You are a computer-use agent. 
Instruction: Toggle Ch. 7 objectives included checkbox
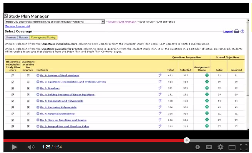[x=13, y=114]
